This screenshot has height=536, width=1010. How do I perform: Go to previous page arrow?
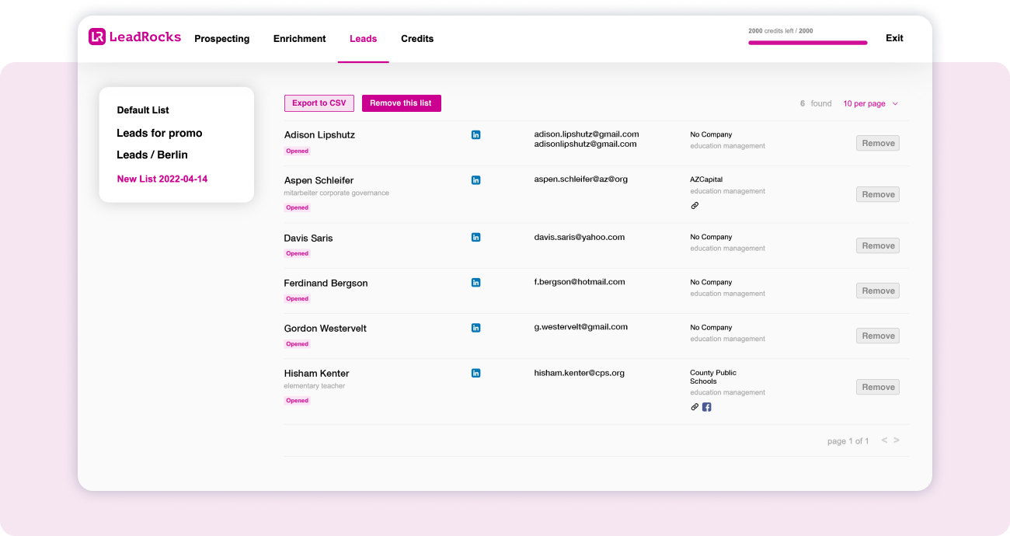[884, 440]
